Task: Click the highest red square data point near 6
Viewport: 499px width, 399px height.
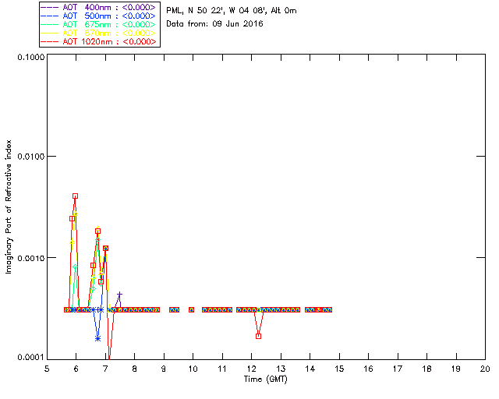Action: coord(75,196)
